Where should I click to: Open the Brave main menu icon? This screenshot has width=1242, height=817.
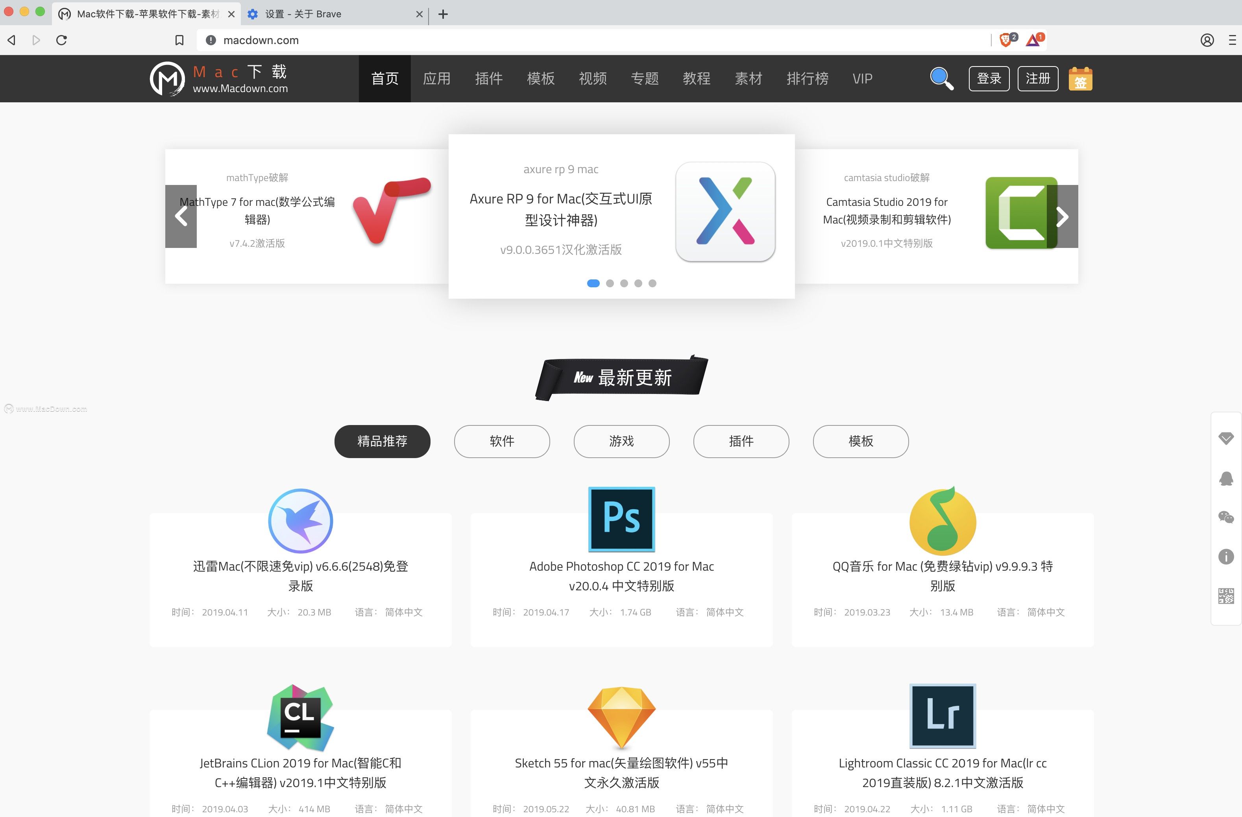(x=1232, y=40)
